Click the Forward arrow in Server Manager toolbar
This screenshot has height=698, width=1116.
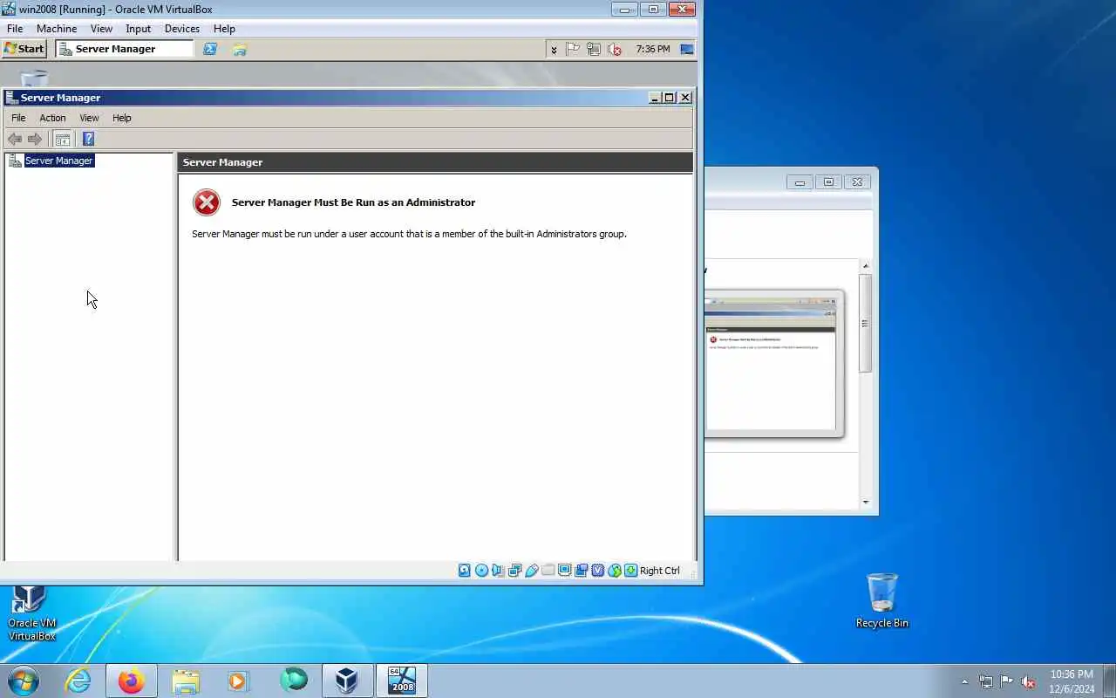pos(35,139)
